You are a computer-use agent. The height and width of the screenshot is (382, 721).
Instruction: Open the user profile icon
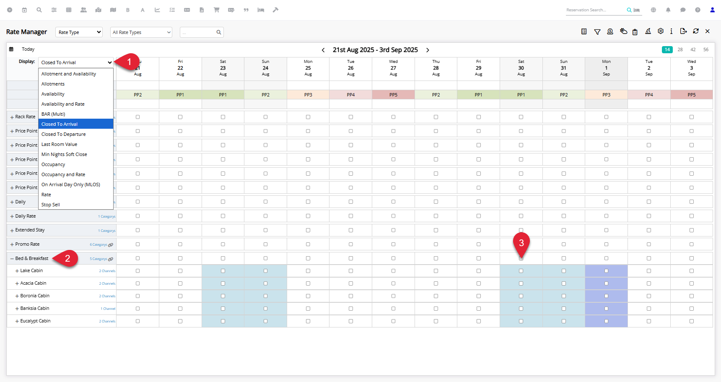(x=712, y=10)
